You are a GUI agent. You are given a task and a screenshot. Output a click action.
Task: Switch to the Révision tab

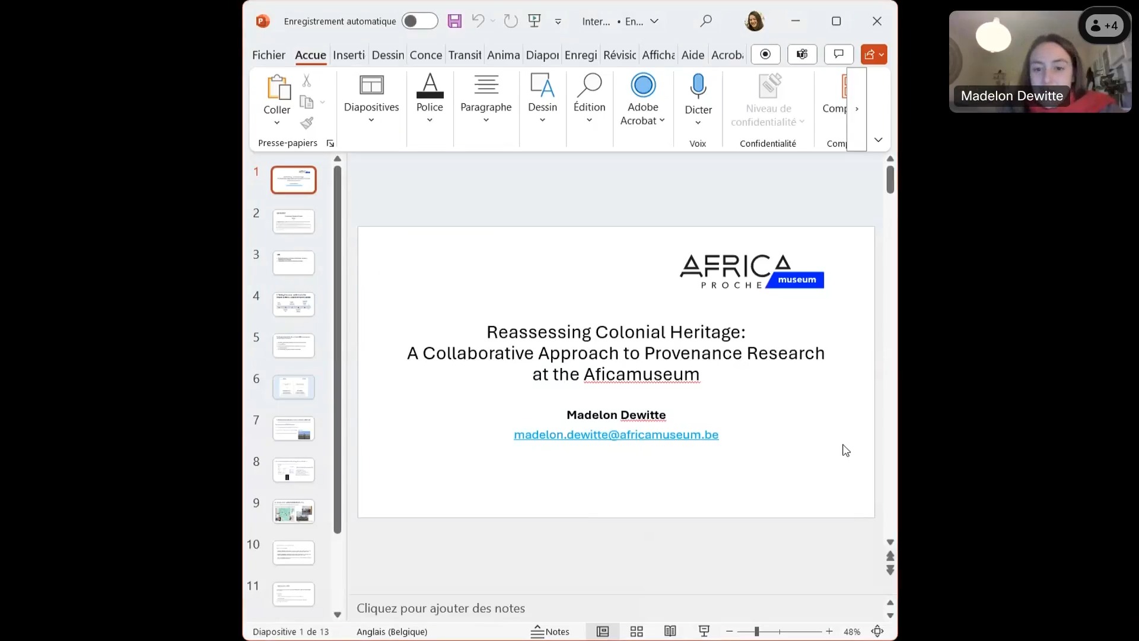coord(619,55)
